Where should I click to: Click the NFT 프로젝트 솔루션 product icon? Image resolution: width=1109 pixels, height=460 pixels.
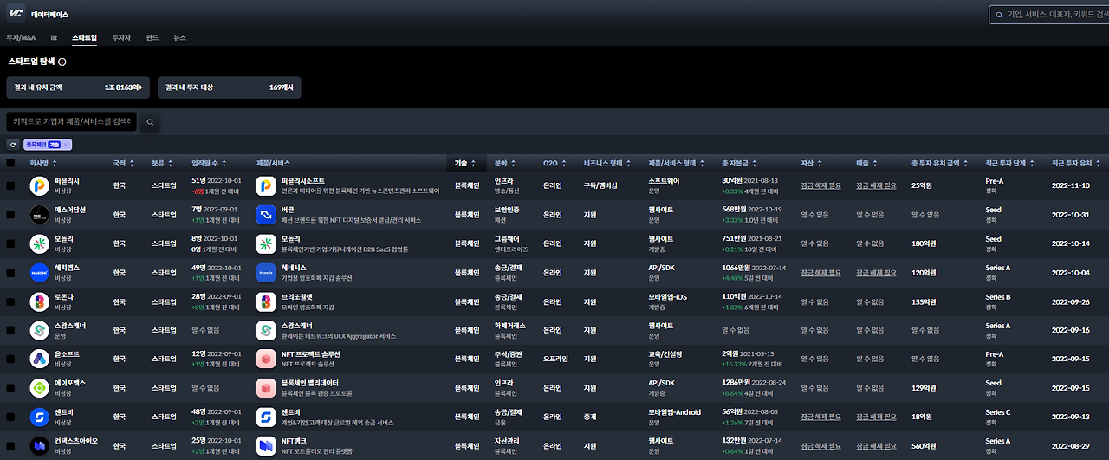pos(266,359)
